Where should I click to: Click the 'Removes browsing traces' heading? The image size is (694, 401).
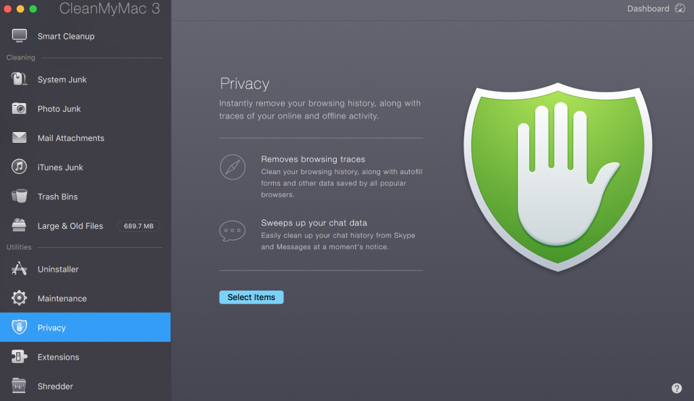tap(313, 159)
